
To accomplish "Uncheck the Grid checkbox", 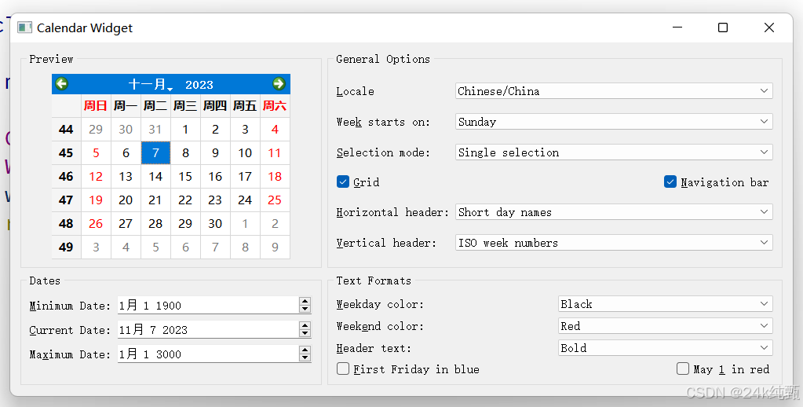I will pos(343,182).
